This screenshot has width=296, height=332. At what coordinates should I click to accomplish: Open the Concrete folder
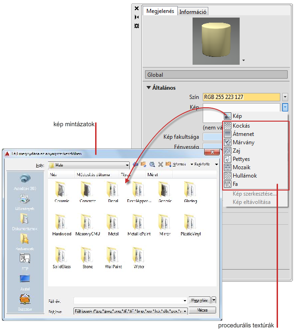coord(87,192)
